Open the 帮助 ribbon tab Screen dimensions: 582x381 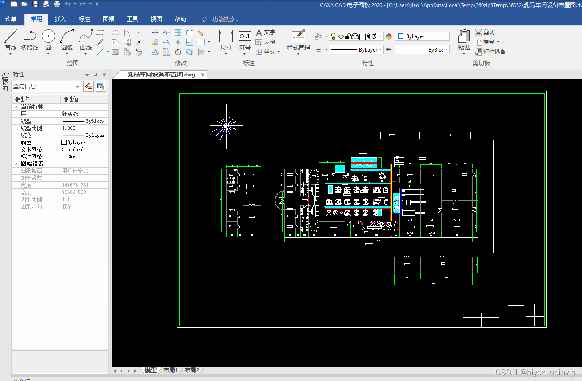[x=180, y=19]
